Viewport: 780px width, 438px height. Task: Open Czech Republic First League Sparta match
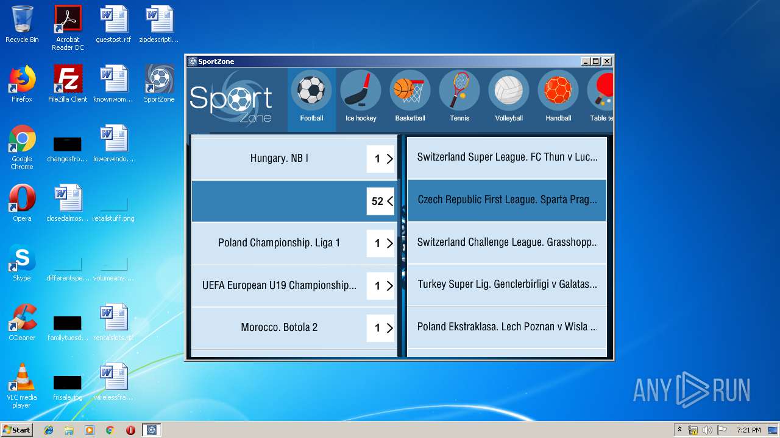click(x=507, y=200)
